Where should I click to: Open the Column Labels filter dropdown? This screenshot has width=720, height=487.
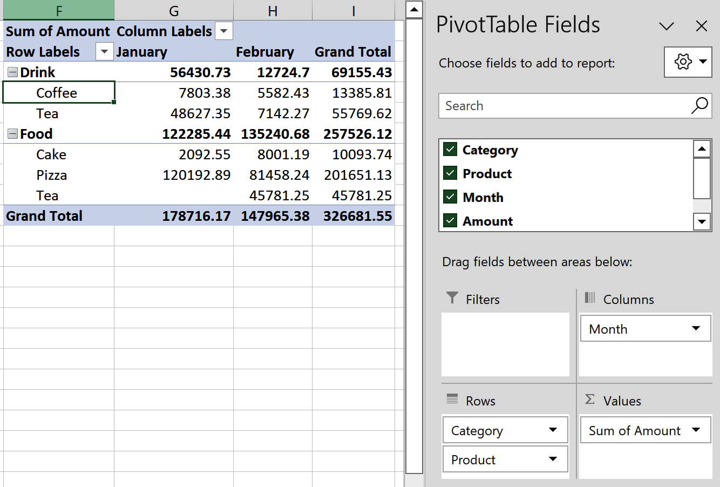(224, 31)
